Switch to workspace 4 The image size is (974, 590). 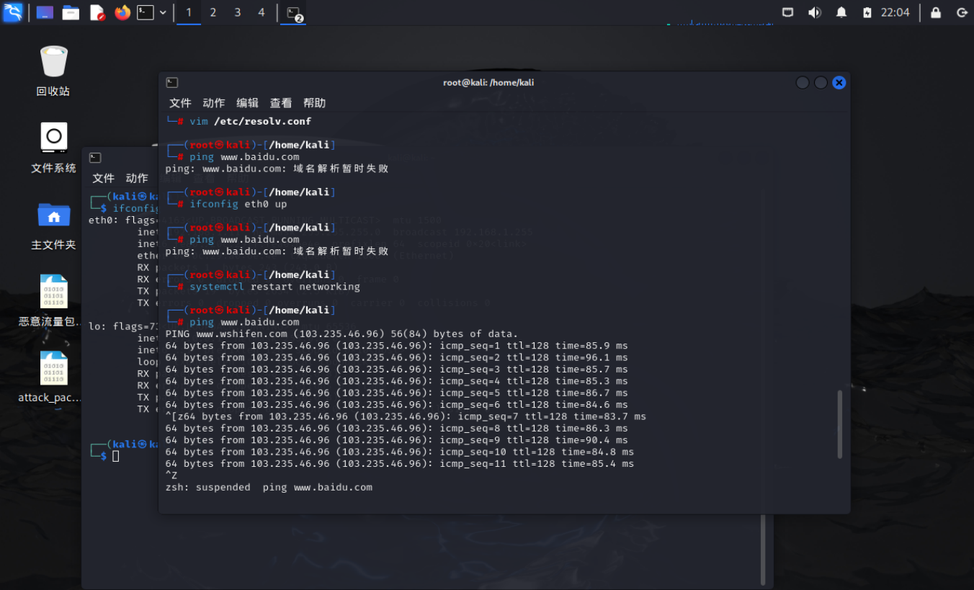point(262,12)
